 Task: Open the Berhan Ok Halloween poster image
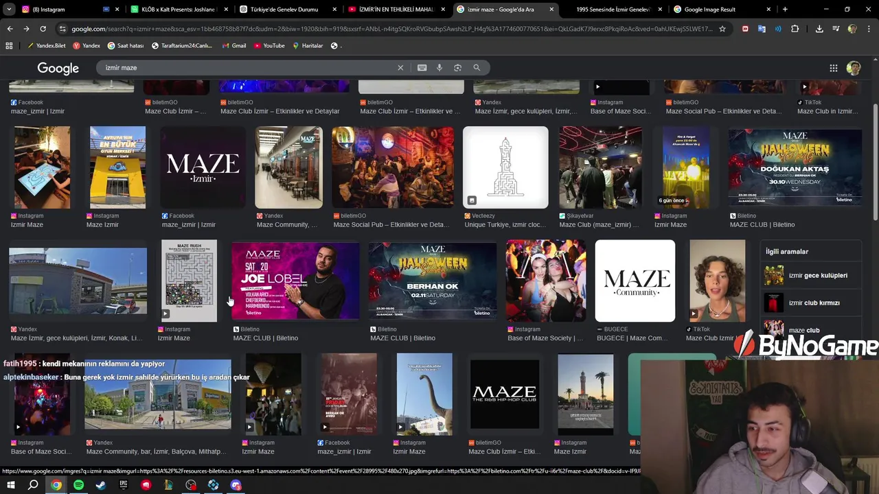[x=433, y=281]
